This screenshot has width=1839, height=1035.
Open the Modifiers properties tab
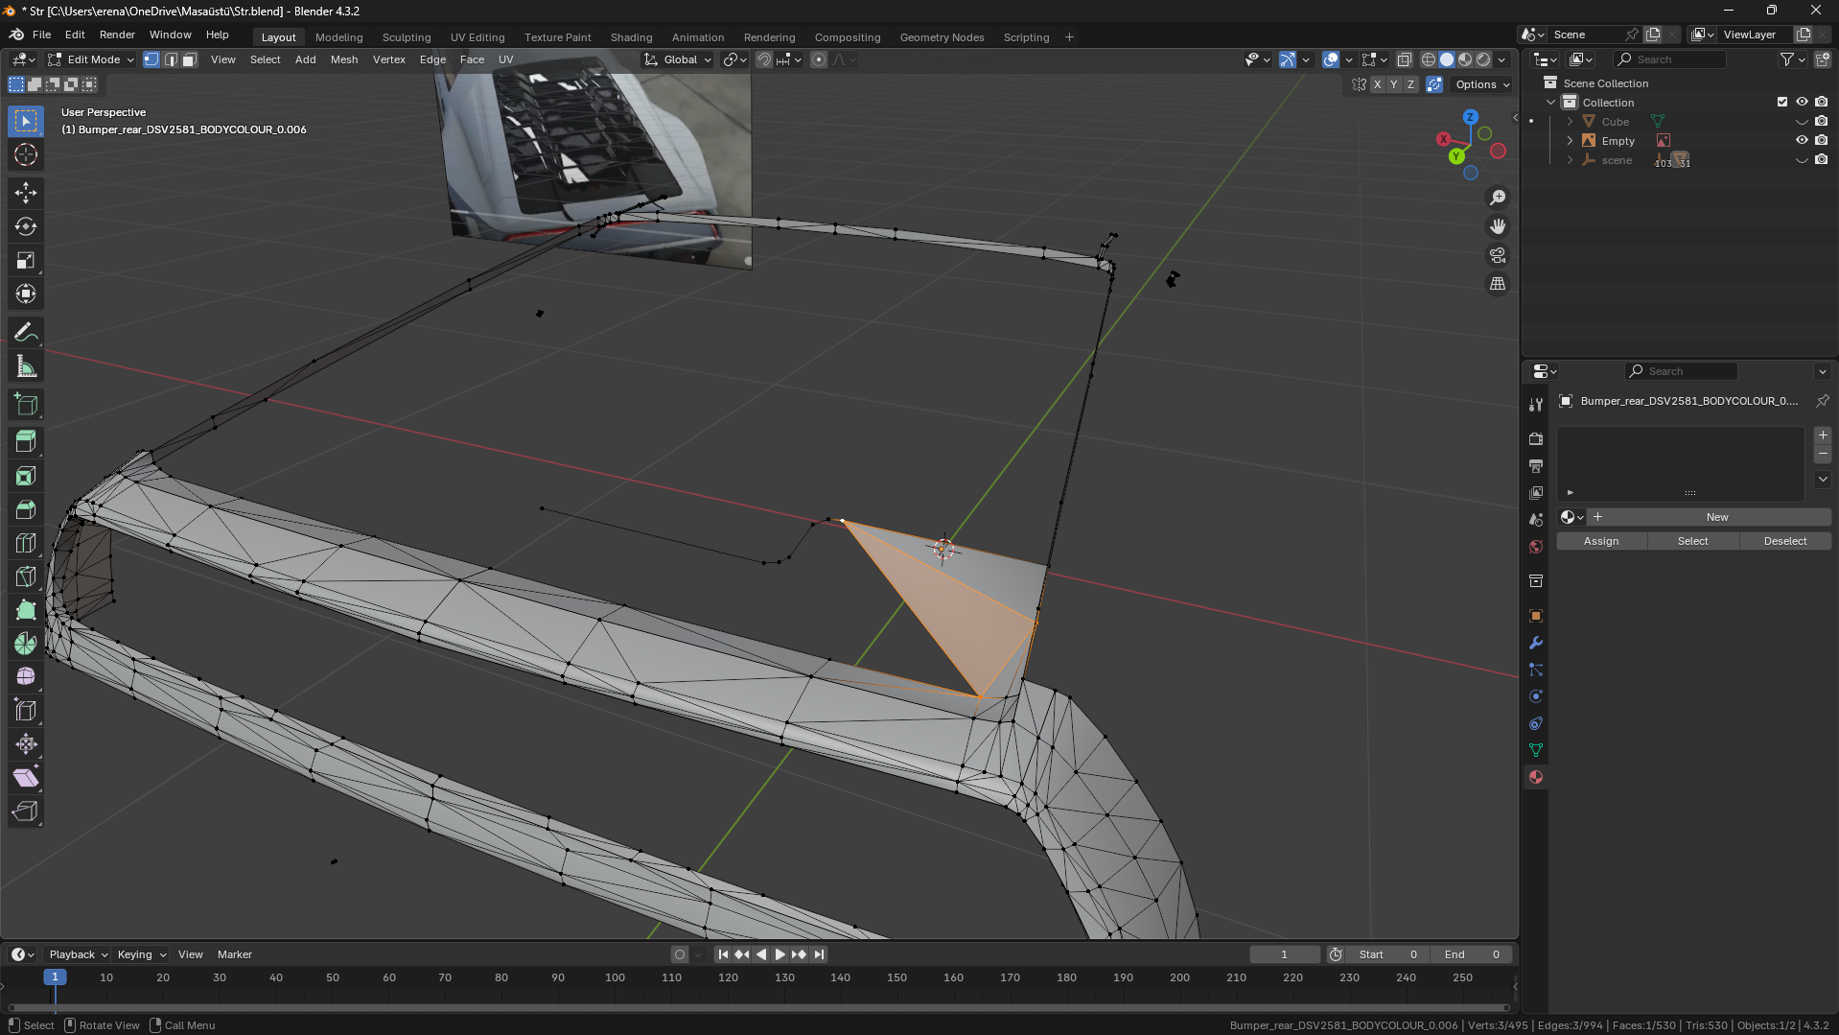[x=1536, y=643]
